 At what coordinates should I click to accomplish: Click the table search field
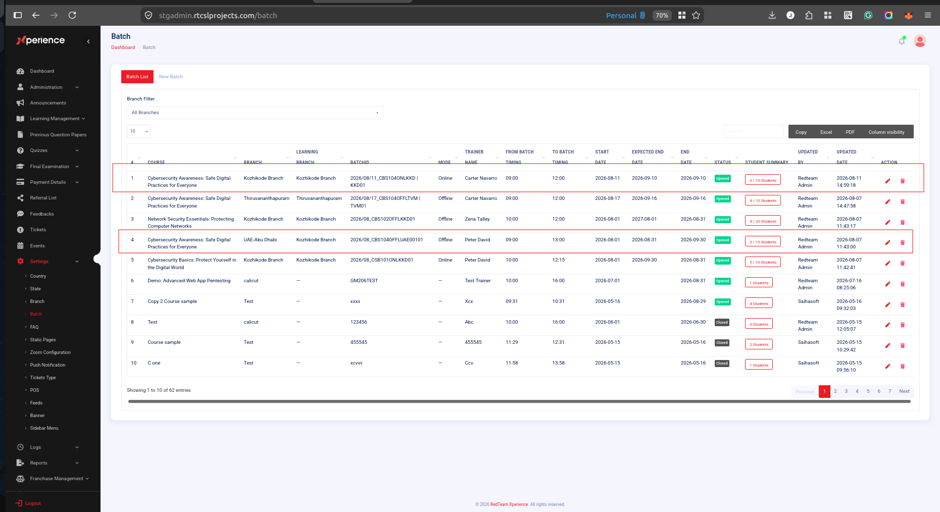tap(753, 131)
